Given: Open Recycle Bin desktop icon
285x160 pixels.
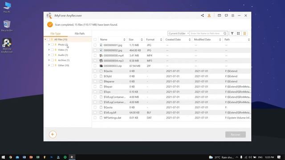Looking at the screenshot, I should [7, 26].
